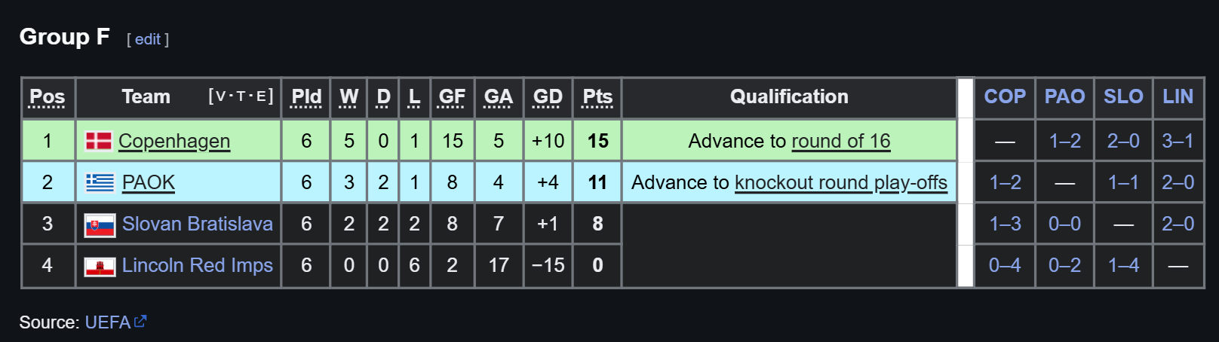Click the Denmark flag icon beside Copenhagen
Image resolution: width=1219 pixels, height=342 pixels.
(99, 141)
